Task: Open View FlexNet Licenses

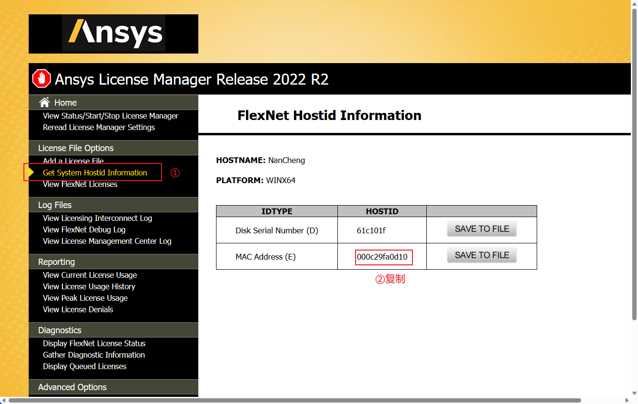Action: [80, 184]
